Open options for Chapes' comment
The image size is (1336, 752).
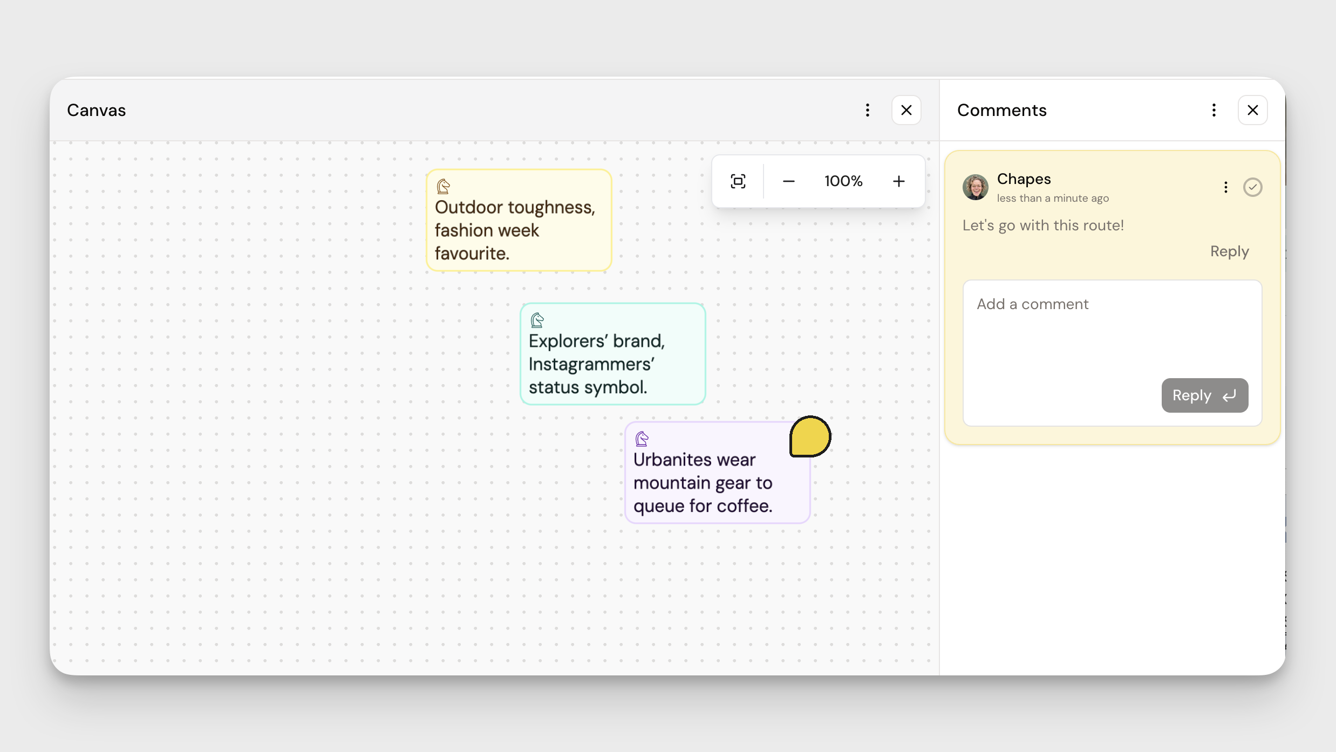[1226, 187]
